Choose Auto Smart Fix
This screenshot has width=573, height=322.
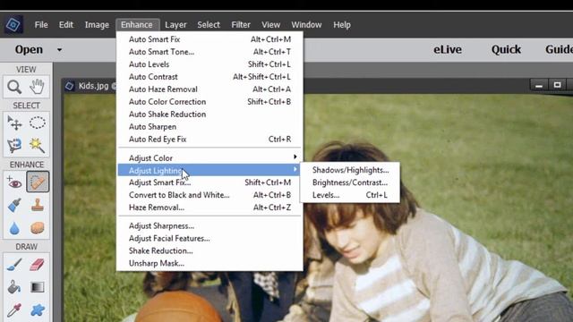210,39
